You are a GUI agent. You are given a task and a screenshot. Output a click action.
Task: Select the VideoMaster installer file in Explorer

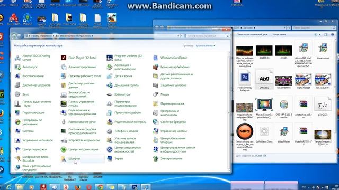(x=284, y=131)
